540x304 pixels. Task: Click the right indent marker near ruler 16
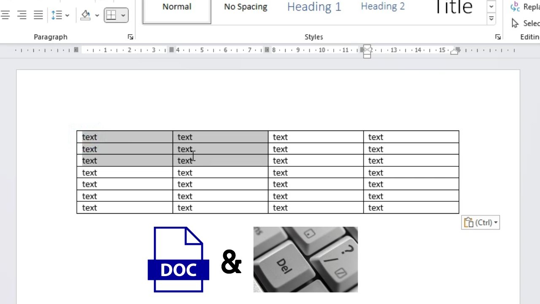click(455, 51)
